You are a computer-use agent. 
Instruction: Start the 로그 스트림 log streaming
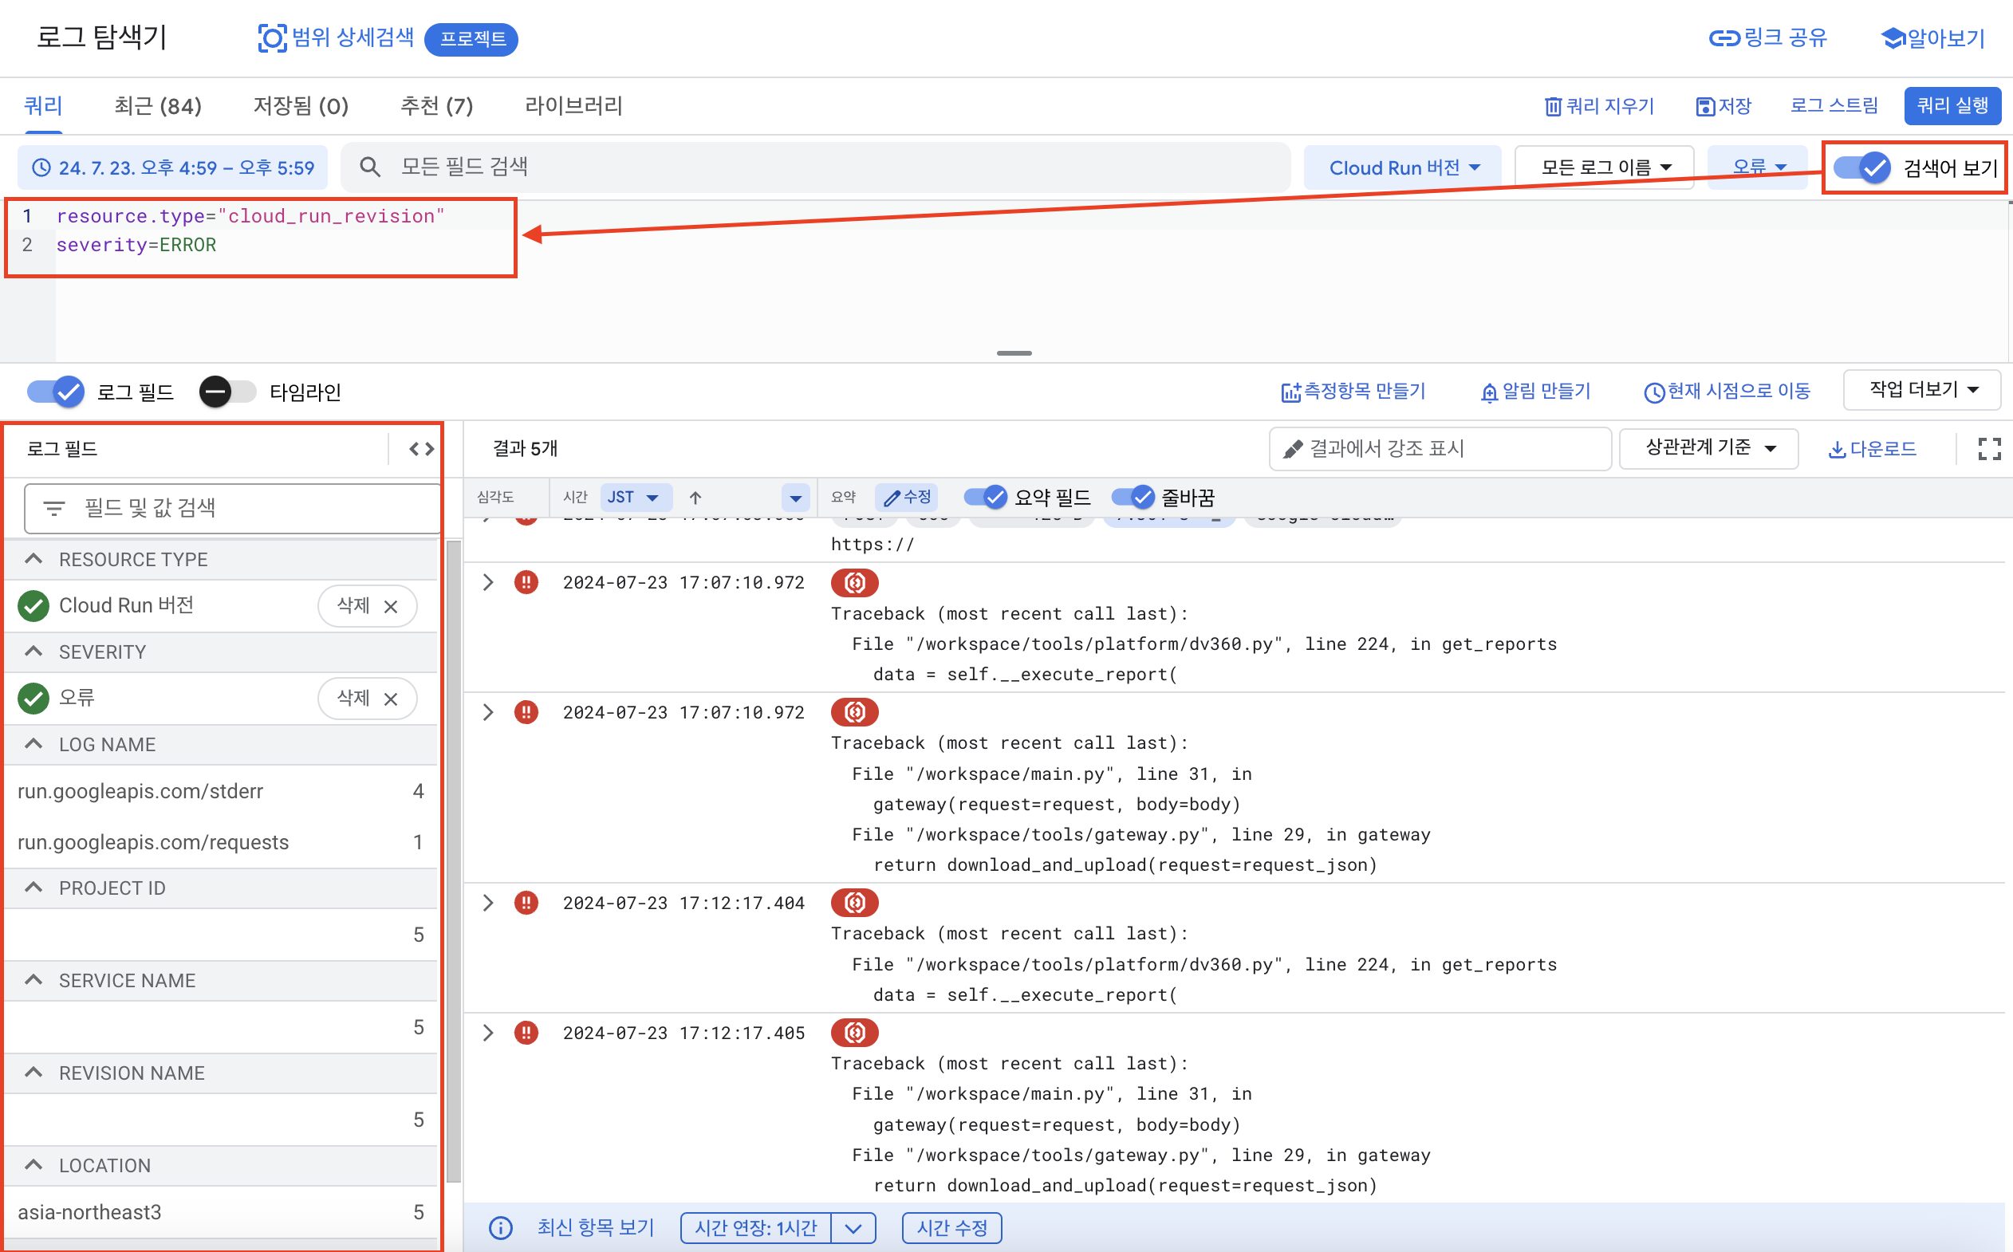coord(1834,106)
